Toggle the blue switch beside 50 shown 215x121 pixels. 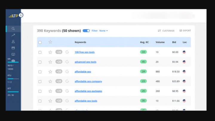(x=86, y=30)
